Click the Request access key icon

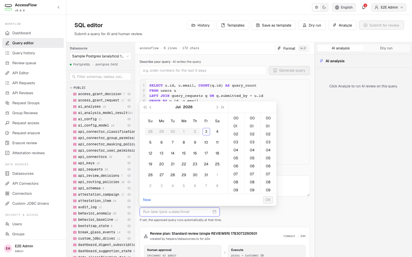point(7,123)
